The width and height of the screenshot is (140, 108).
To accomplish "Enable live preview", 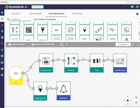I will [43, 44].
